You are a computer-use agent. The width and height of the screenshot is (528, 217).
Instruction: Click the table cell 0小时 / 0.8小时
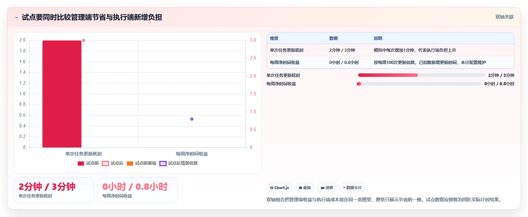(344, 63)
